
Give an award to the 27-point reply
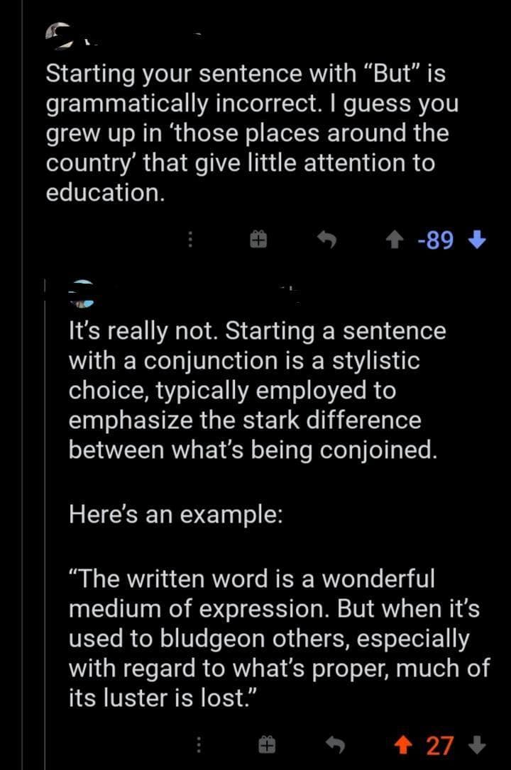pyautogui.click(x=266, y=744)
